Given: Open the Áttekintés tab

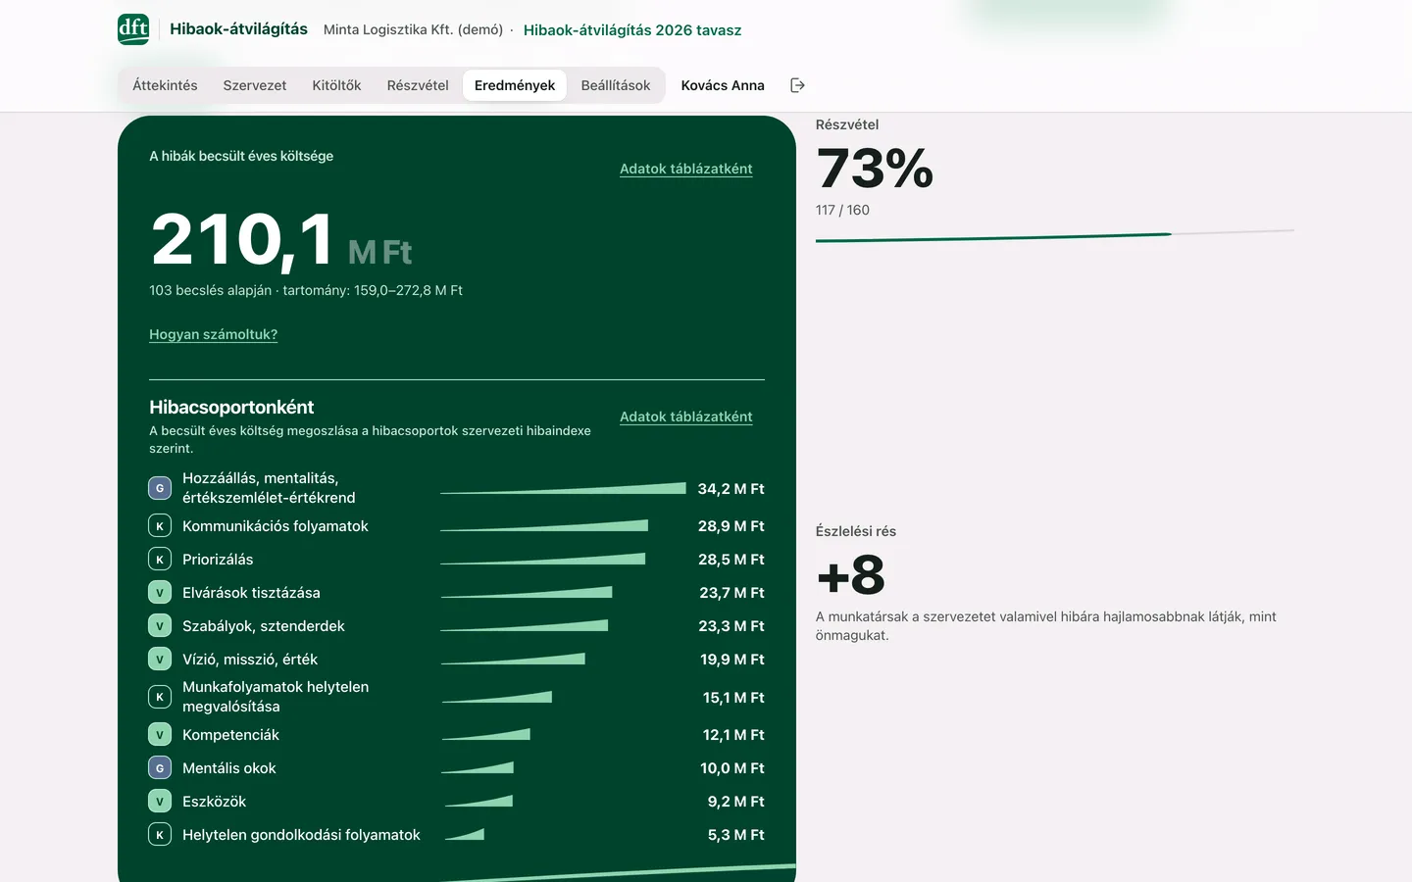Looking at the screenshot, I should [x=165, y=85].
